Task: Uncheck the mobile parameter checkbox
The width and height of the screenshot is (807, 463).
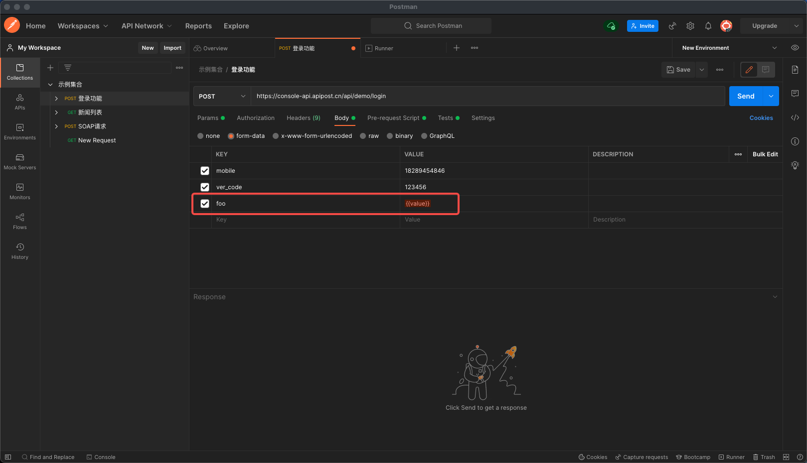Action: (205, 171)
